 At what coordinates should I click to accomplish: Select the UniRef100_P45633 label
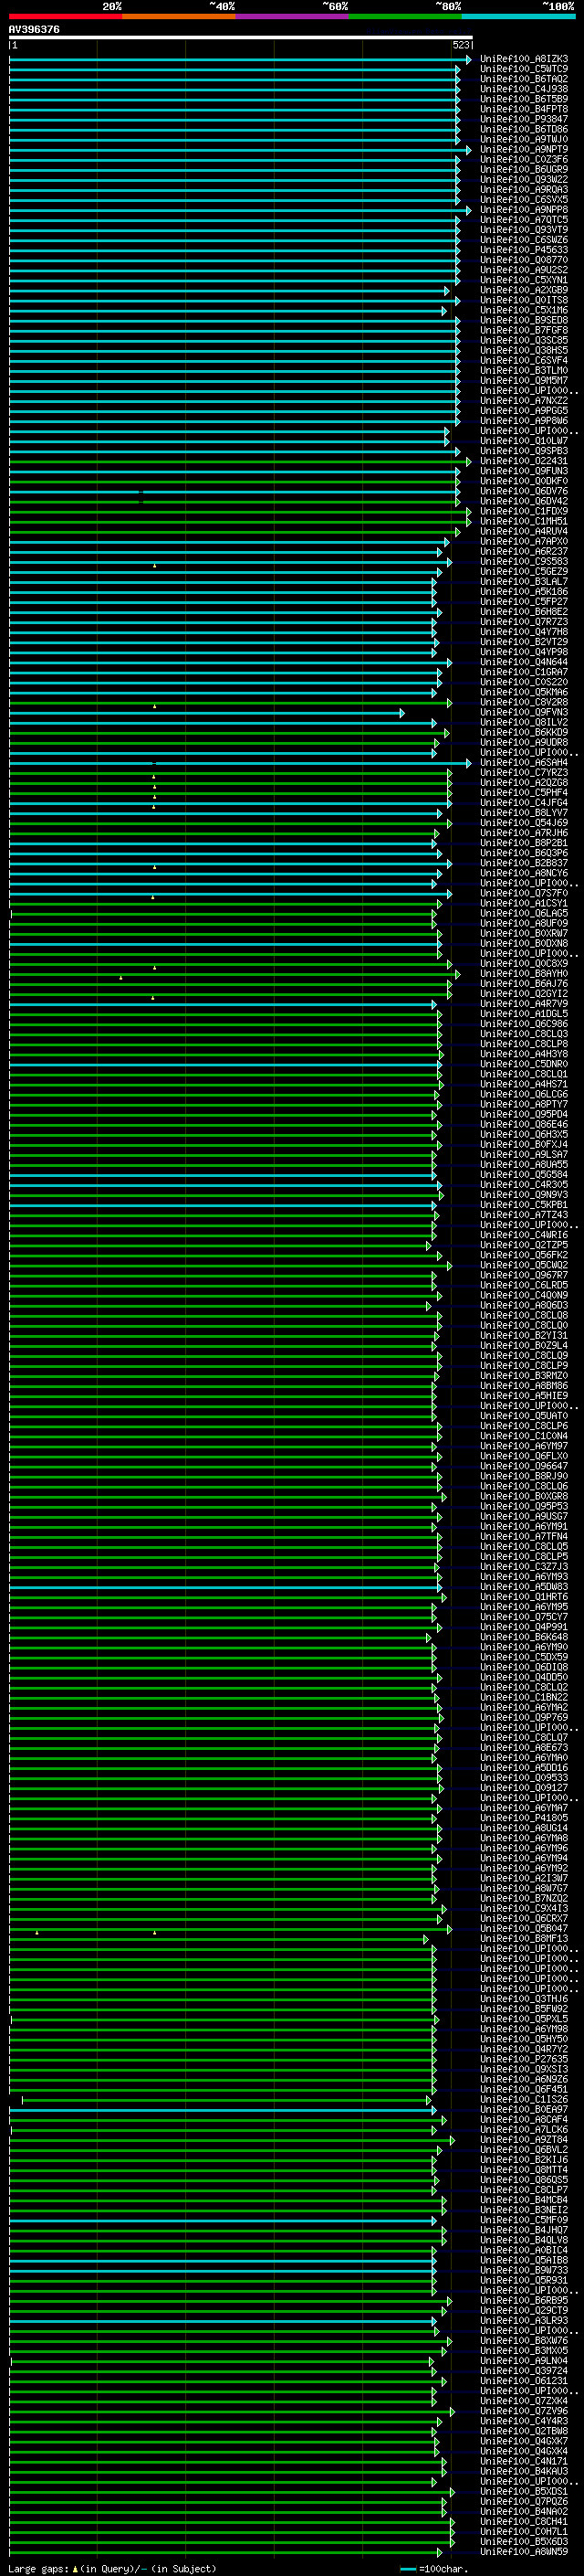coord(524,250)
